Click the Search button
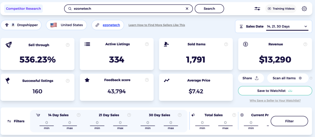Image resolution: width=315 pixels, height=137 pixels. pyautogui.click(x=209, y=9)
